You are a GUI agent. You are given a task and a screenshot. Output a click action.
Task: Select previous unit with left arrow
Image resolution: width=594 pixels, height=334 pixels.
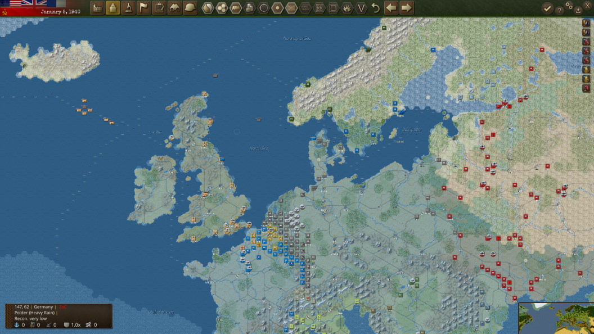[x=391, y=7]
